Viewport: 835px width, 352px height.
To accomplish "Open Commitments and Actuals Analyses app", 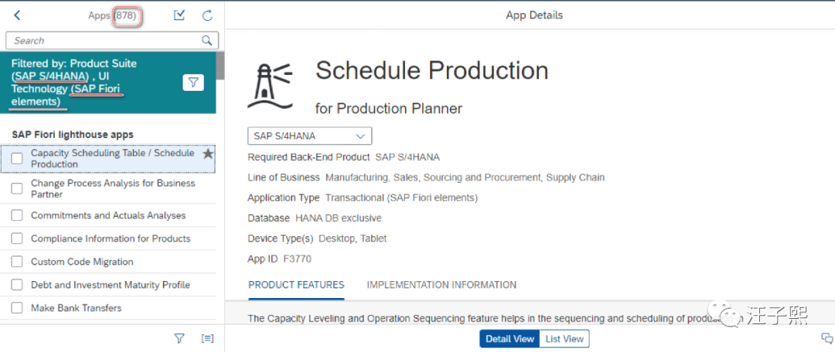I will 108,215.
